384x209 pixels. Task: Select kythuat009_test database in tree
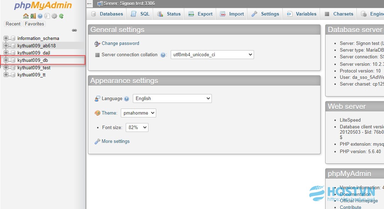[x=34, y=68]
